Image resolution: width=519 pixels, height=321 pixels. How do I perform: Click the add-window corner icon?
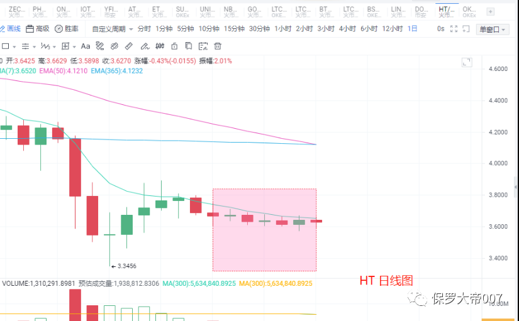(466, 29)
